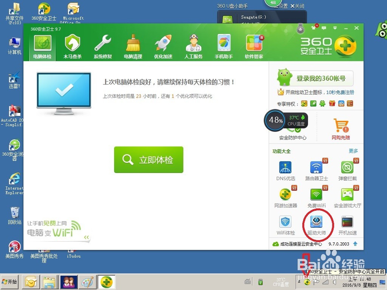
Task: Open the 360 taskbar button
Action: 106,282
